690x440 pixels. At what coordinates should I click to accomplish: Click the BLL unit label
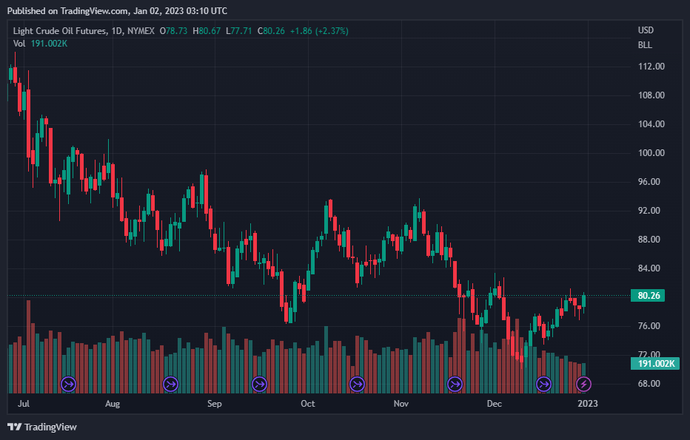(x=645, y=45)
